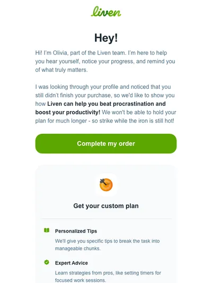Click the strike while the iron is hot sentence
Image resolution: width=212 pixels, height=283 pixels.
pos(133,121)
